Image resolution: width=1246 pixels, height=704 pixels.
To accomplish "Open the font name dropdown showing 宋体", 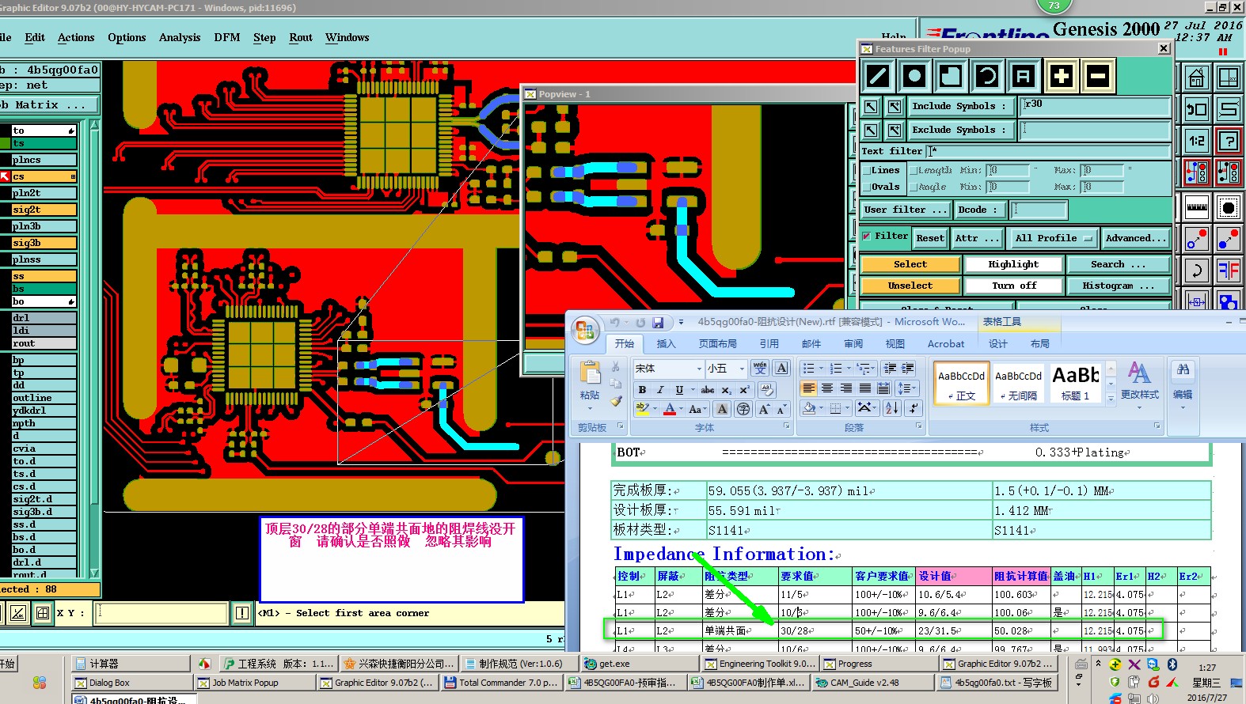I will (x=699, y=369).
